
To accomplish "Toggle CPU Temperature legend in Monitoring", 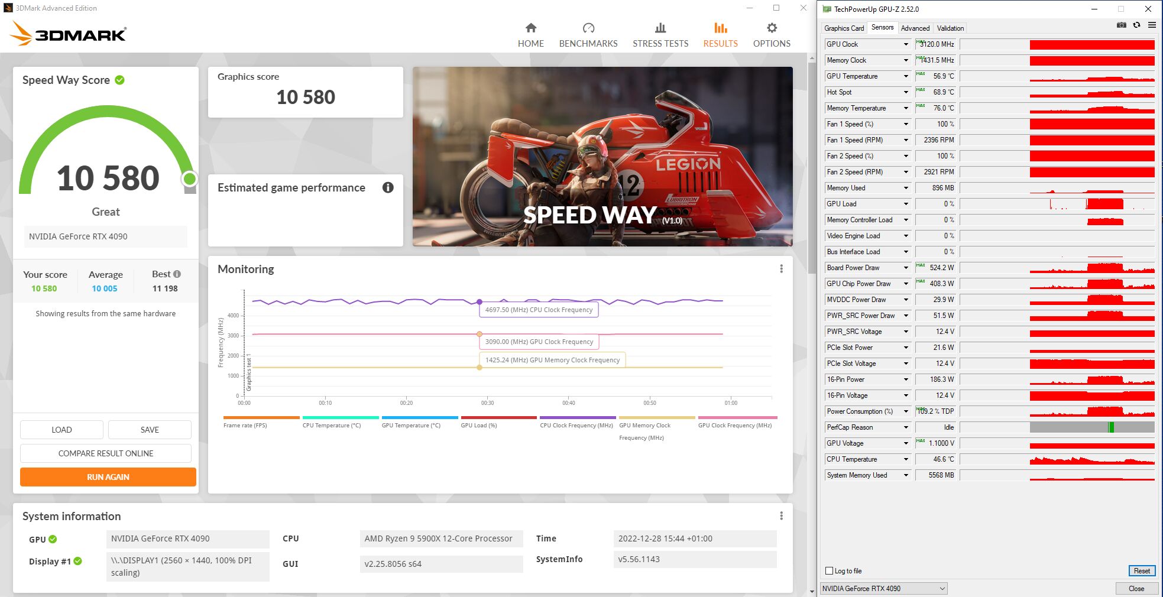I will pos(341,421).
